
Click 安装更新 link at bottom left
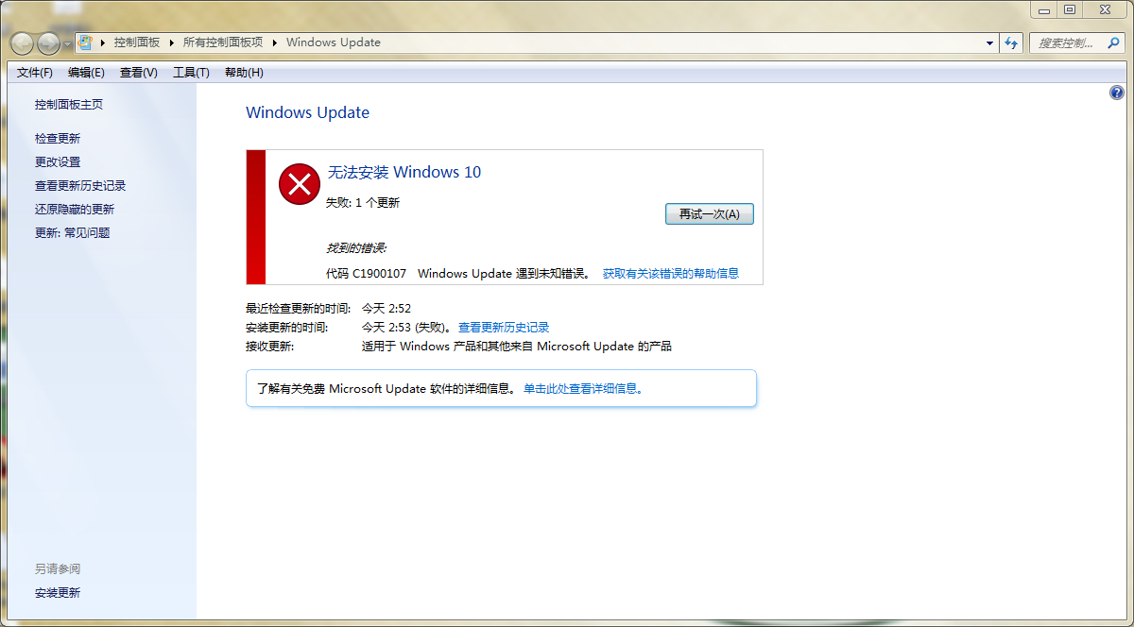pyautogui.click(x=58, y=593)
